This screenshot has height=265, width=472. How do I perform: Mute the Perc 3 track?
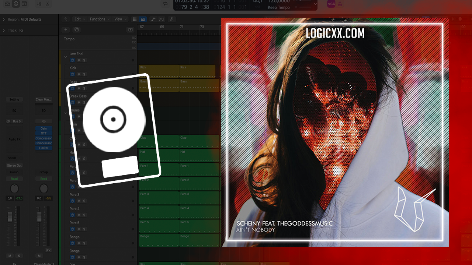coord(79,201)
